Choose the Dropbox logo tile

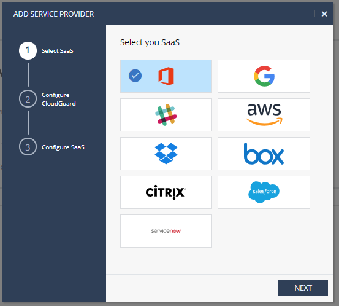166,154
